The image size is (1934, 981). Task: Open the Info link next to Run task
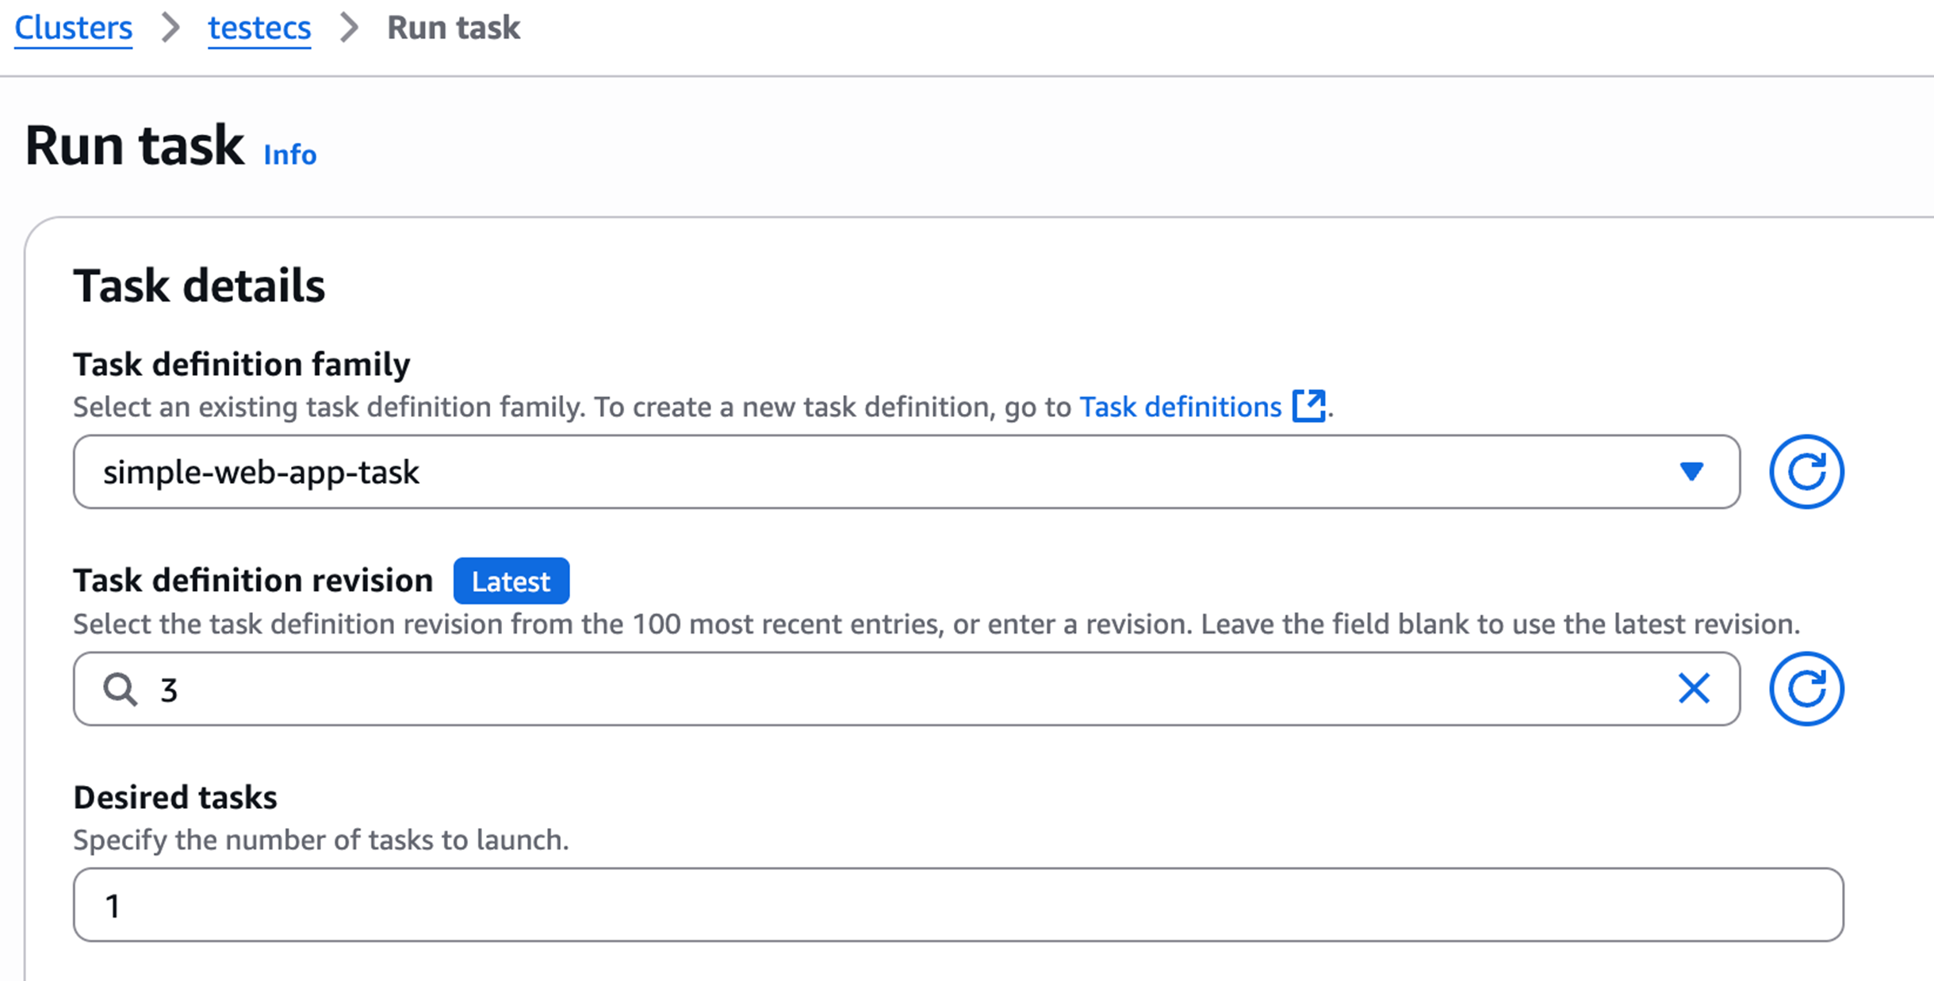(289, 154)
